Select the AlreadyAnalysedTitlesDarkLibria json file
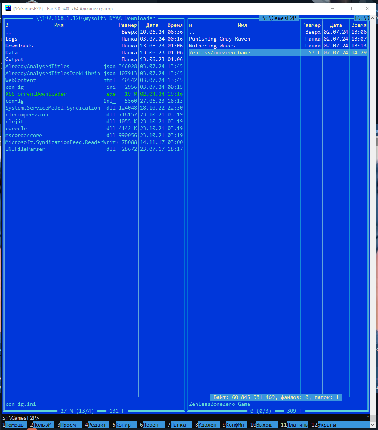This screenshot has width=378, height=430. coord(94,73)
